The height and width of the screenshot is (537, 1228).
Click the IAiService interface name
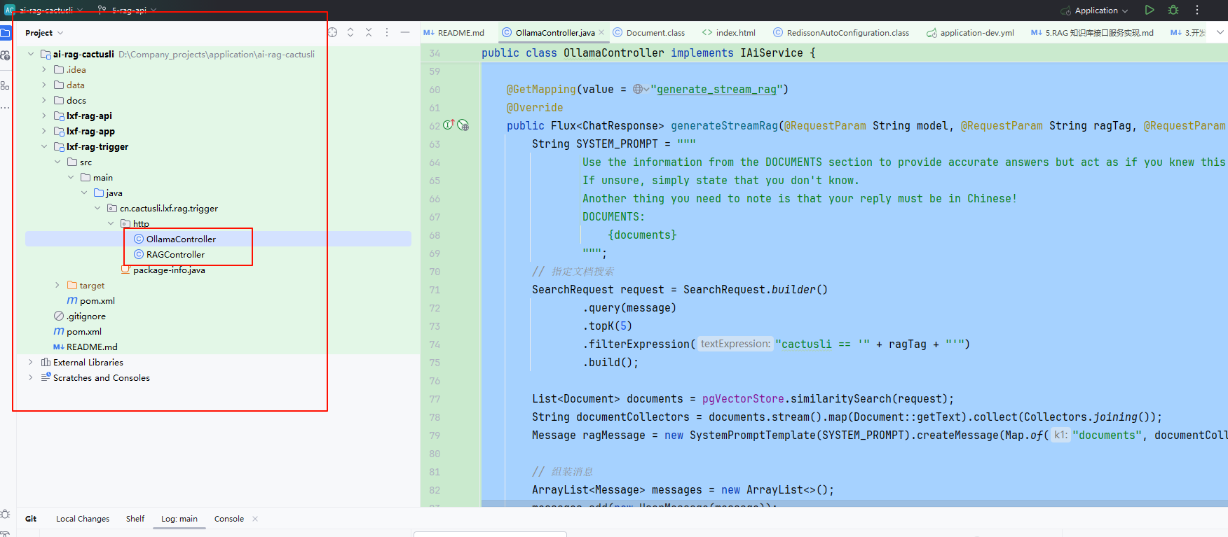(x=772, y=53)
